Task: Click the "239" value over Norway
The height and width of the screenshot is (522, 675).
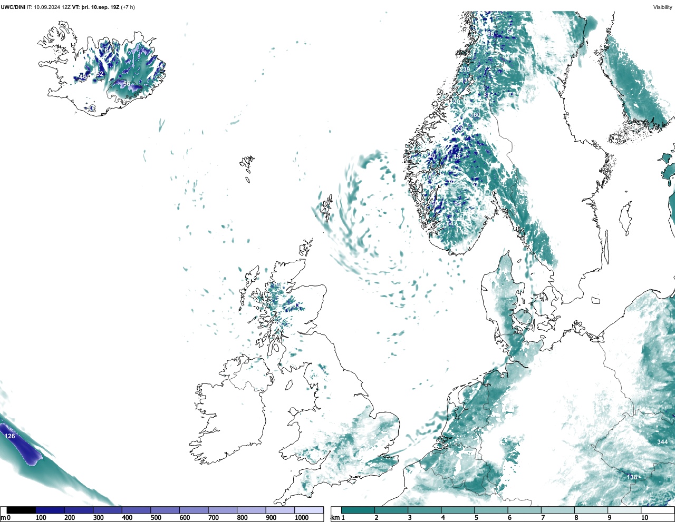Action: (x=465, y=70)
